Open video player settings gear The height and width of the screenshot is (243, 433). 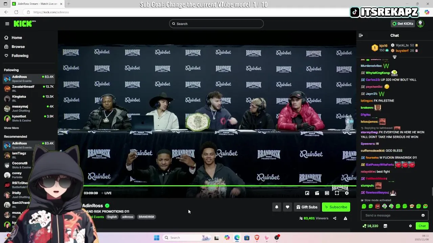(x=347, y=193)
